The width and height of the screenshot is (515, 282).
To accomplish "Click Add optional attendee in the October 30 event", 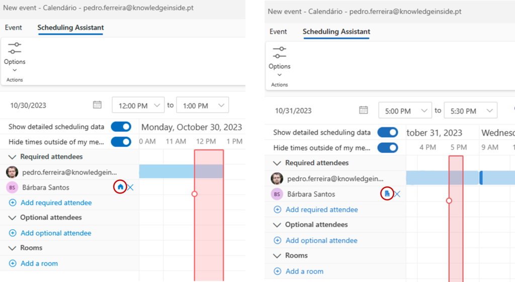I will pos(56,233).
